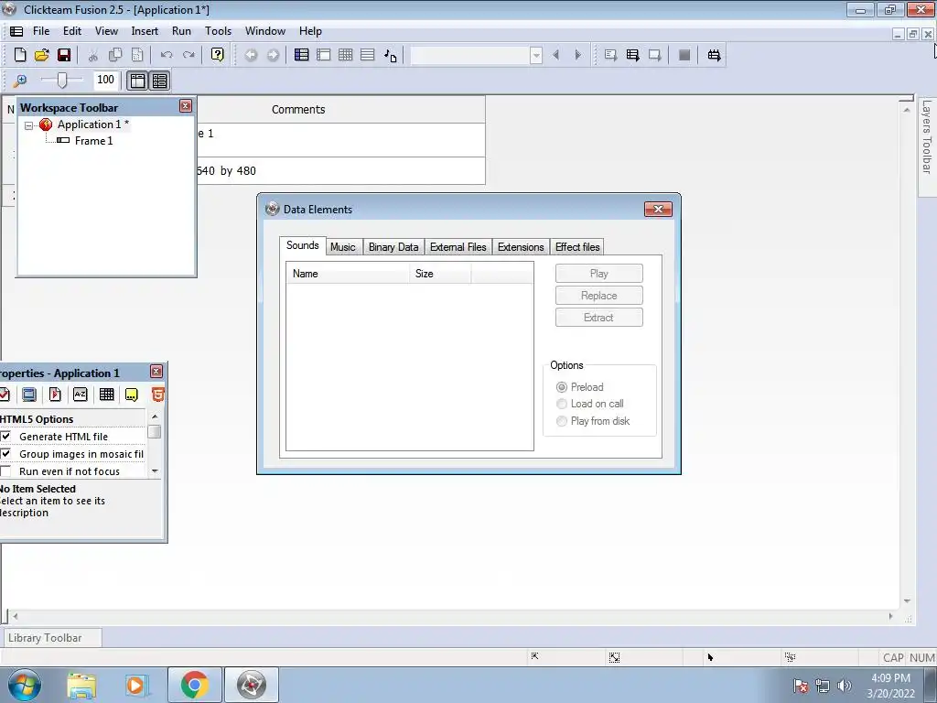Toggle the first storyboard display mode icon

coord(137,81)
